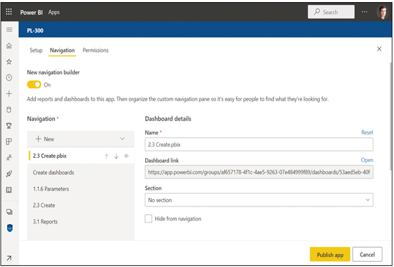
Task: Open the more options ellipsis in header
Action: coord(364,12)
